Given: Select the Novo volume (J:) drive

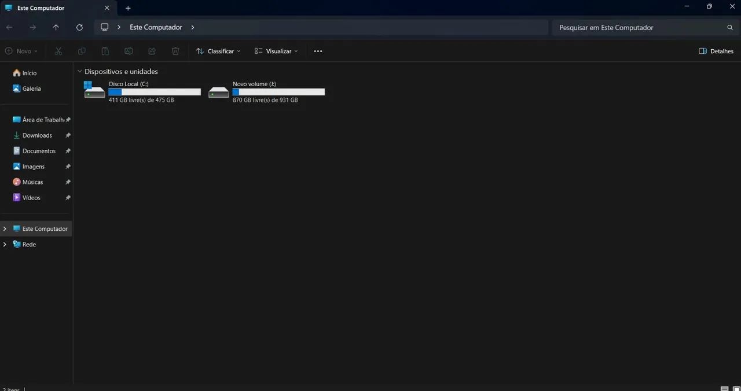Looking at the screenshot, I should (266, 92).
